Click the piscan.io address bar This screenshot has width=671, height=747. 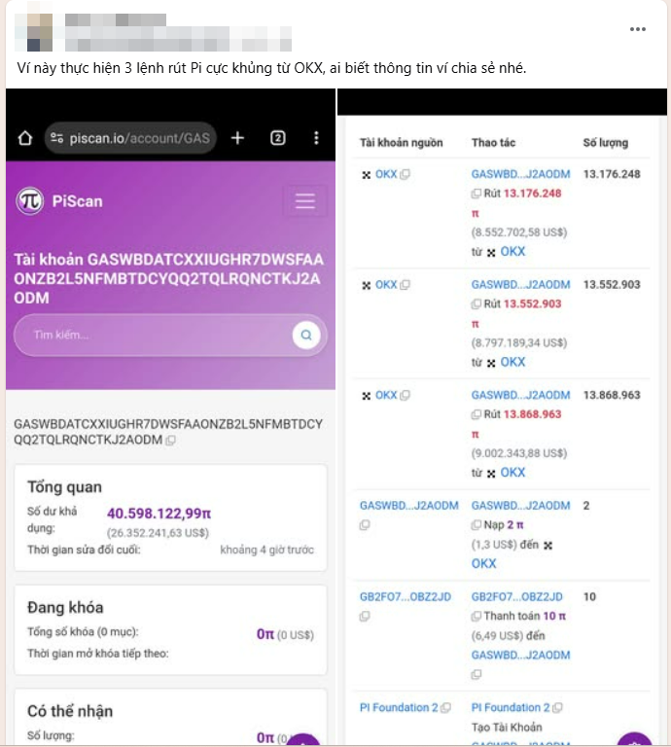pyautogui.click(x=131, y=138)
